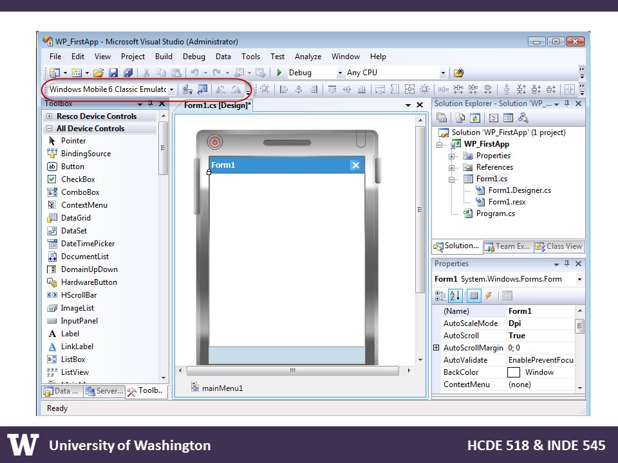Click the Paste toolbar icon
This screenshot has width=618, height=463.
(x=176, y=73)
